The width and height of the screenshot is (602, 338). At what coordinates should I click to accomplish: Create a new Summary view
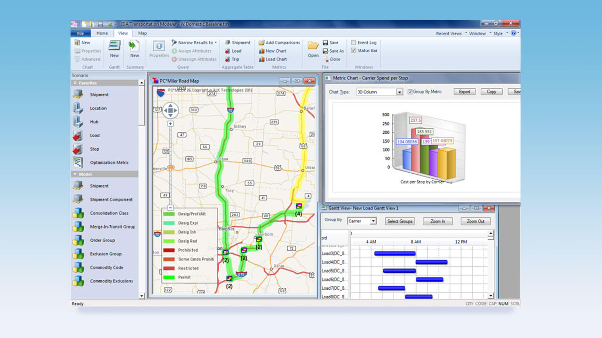[135, 49]
